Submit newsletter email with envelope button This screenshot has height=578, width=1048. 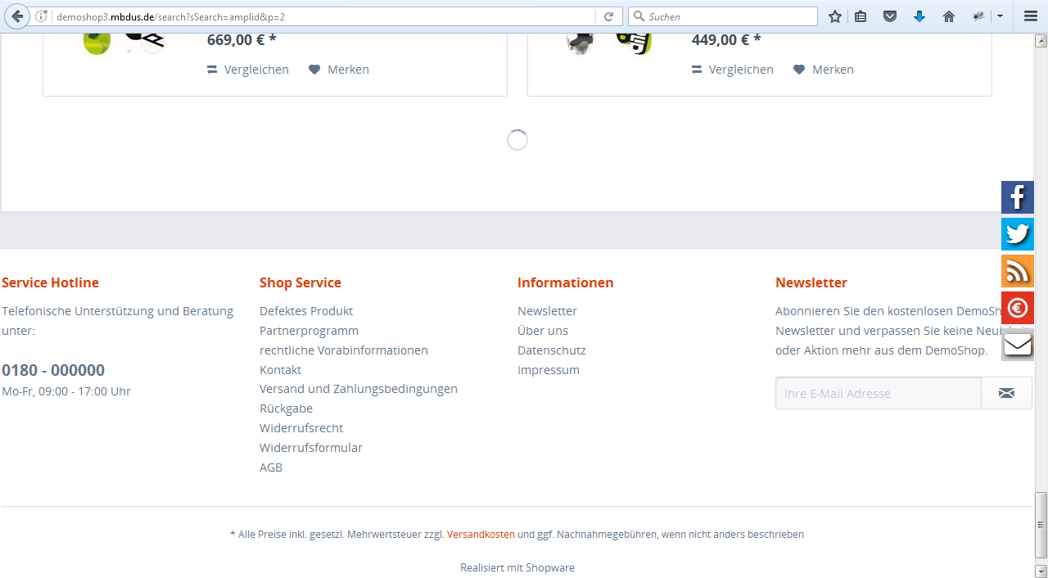1006,394
